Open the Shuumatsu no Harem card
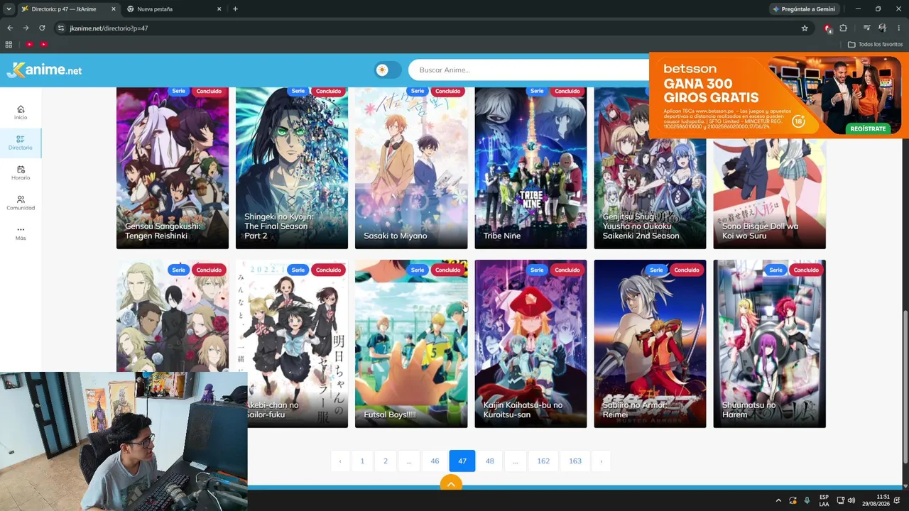 pos(769,344)
